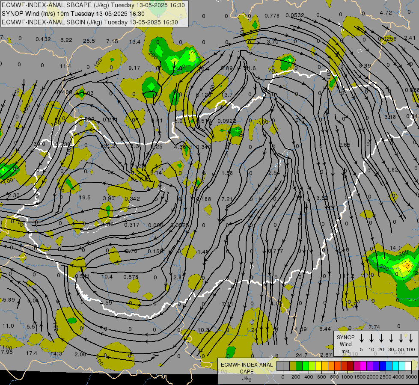Image resolution: width=419 pixels, height=385 pixels.
Task: Click the 6.22 value on the map
Action: [66, 40]
